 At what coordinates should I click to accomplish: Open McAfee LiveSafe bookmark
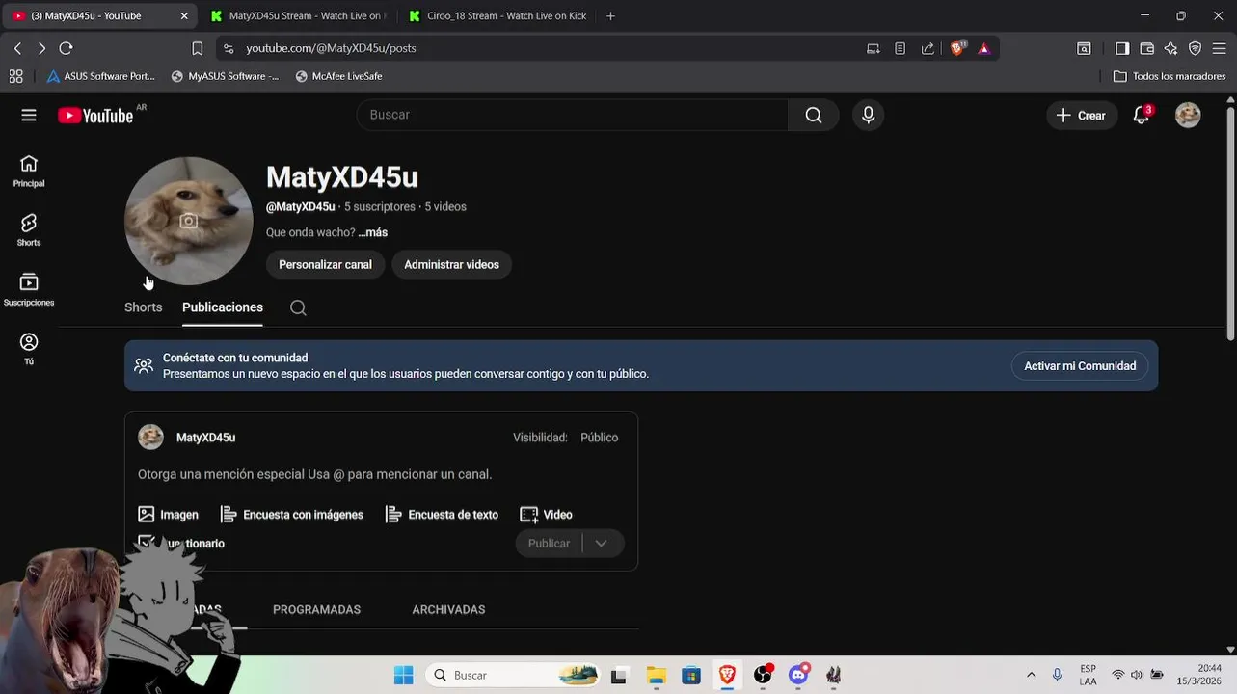point(338,76)
